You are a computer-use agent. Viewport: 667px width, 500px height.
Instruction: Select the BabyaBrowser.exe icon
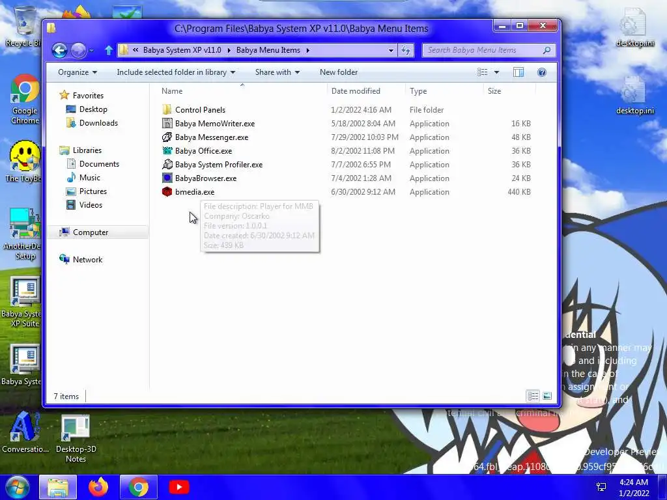pos(167,178)
